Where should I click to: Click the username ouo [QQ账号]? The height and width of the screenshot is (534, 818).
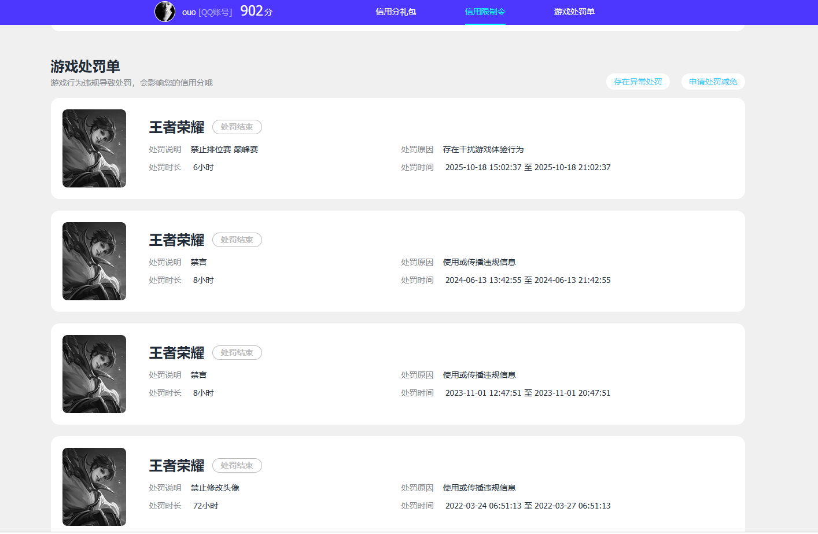point(207,12)
